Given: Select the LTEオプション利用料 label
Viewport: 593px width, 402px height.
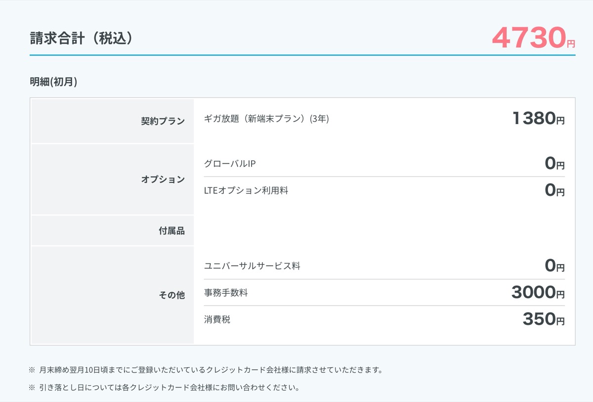Looking at the screenshot, I should (246, 190).
